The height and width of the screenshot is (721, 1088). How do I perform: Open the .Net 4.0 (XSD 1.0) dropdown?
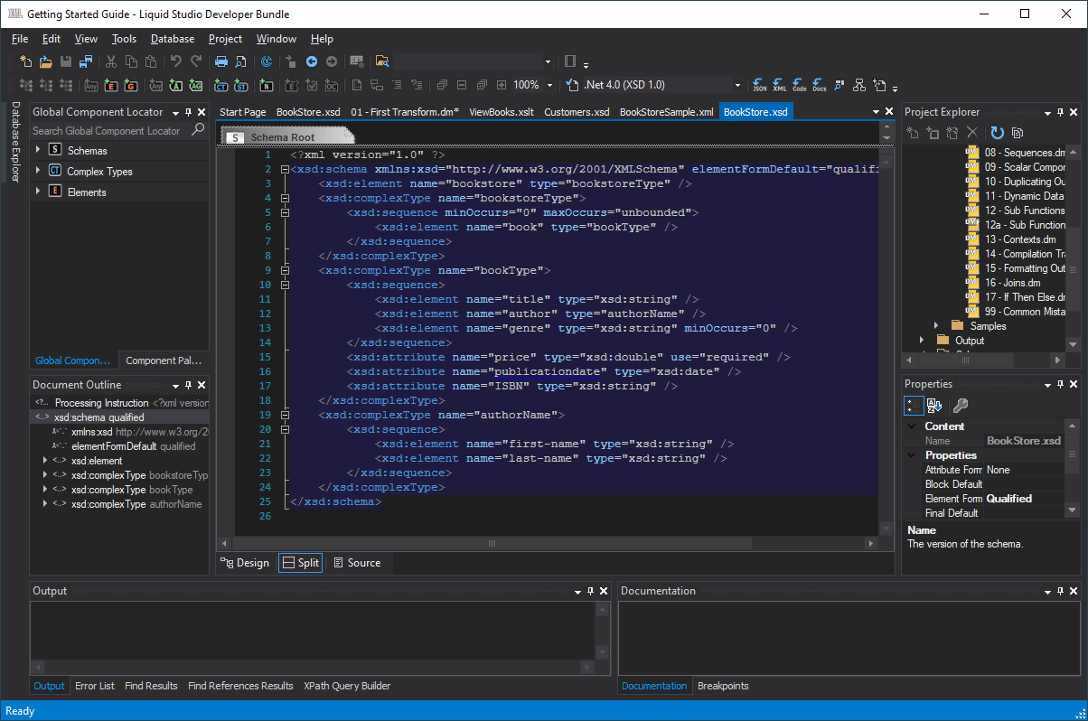[x=738, y=85]
